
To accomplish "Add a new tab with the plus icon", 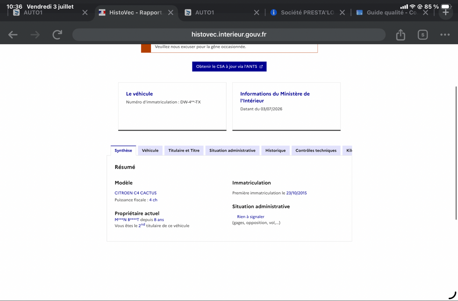I will tap(445, 12).
